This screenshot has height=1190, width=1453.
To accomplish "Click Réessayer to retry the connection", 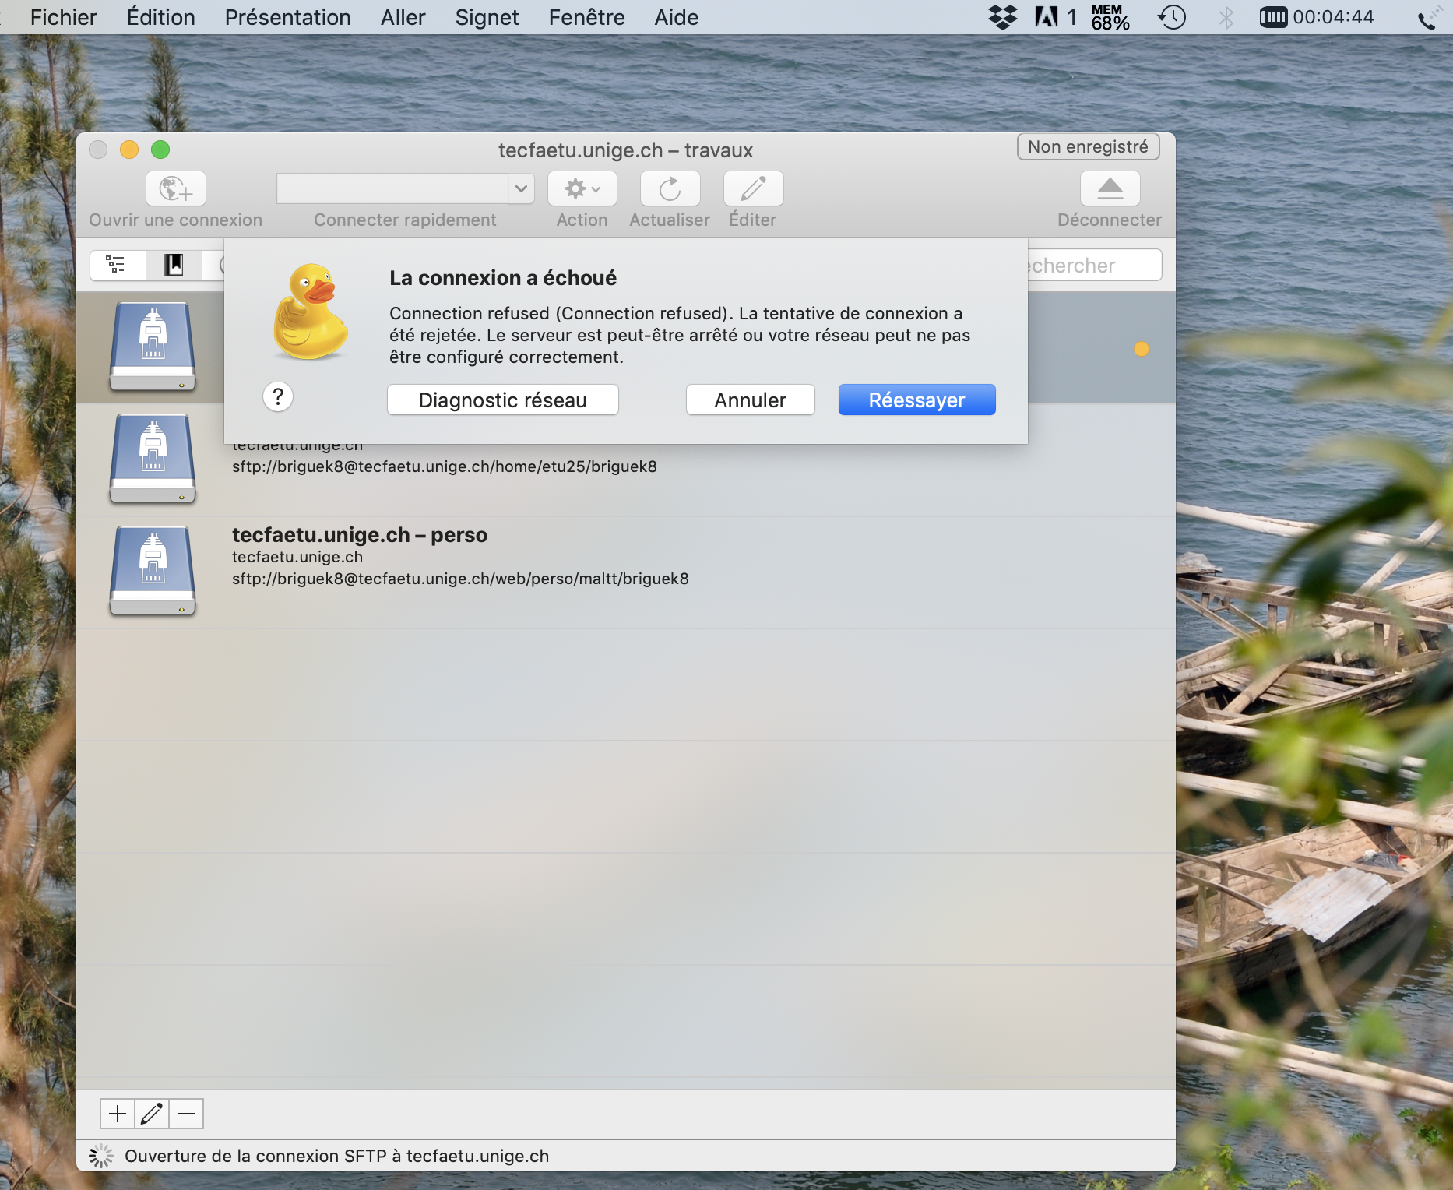I will coord(916,400).
